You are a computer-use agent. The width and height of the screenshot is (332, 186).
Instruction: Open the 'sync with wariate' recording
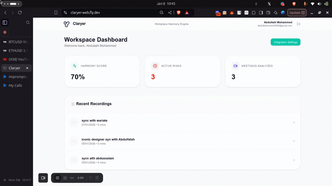(x=182, y=122)
